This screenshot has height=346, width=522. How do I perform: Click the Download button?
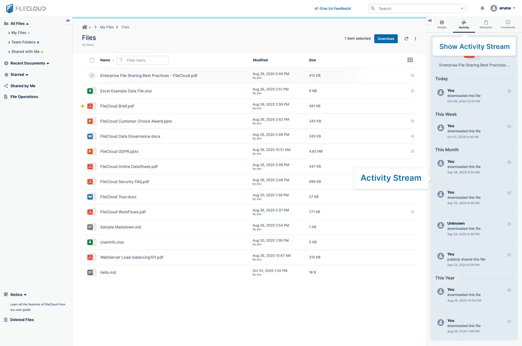click(386, 39)
